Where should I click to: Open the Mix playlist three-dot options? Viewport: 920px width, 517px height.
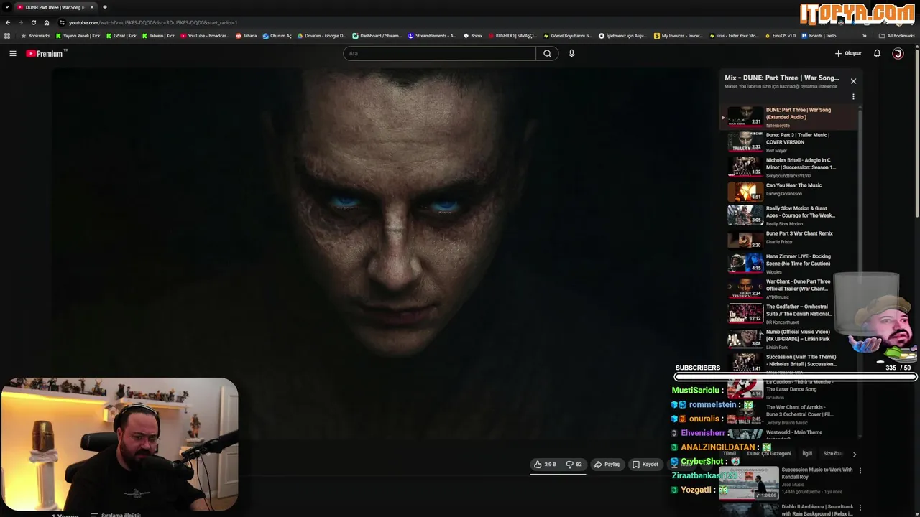(x=853, y=96)
